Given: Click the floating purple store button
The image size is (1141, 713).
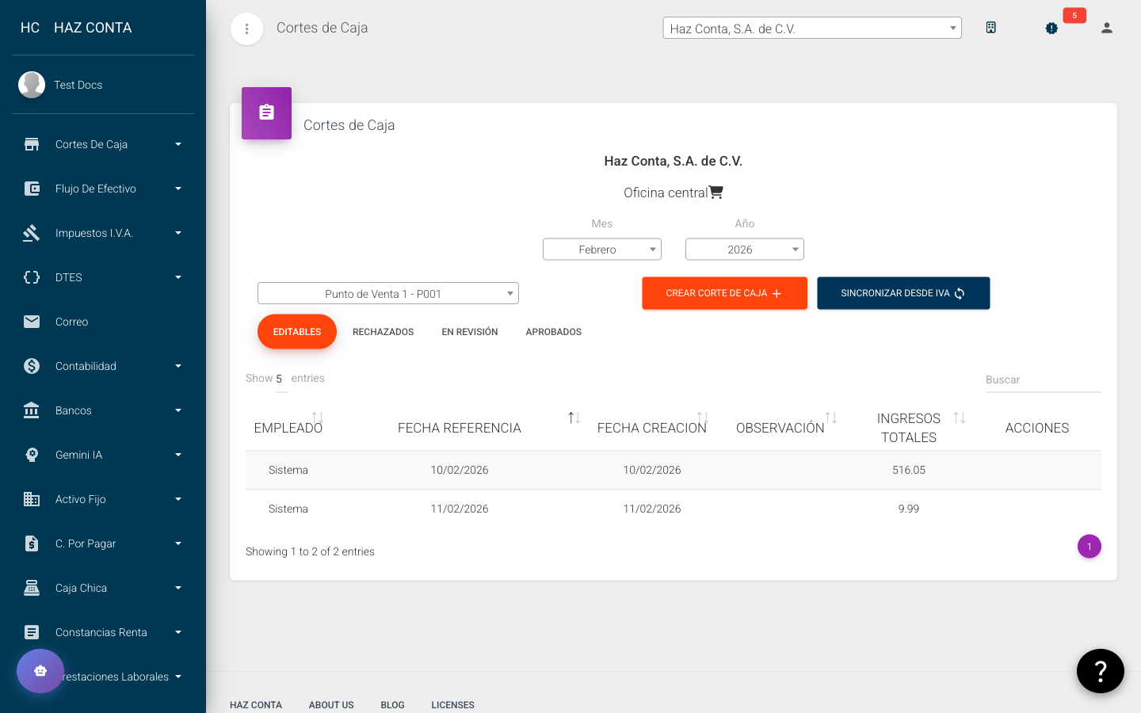Looking at the screenshot, I should click(40, 671).
